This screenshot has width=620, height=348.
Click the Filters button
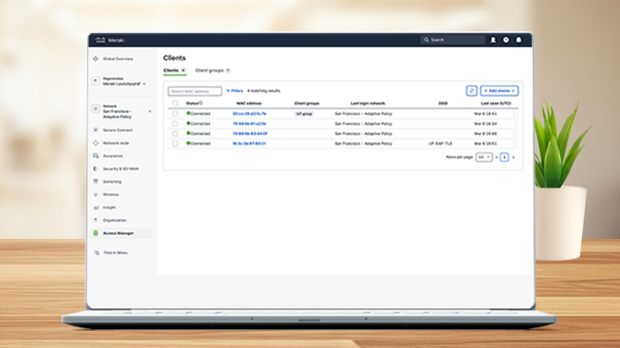tap(234, 91)
